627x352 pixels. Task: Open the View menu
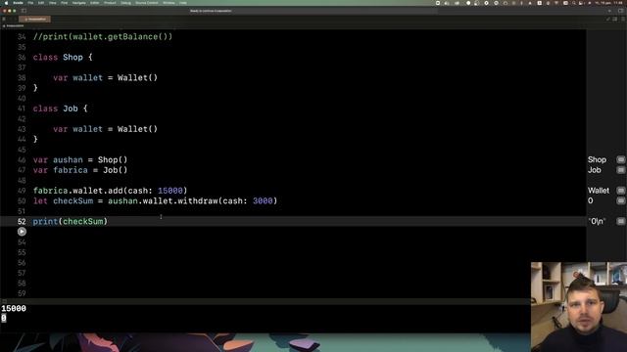coord(52,3)
